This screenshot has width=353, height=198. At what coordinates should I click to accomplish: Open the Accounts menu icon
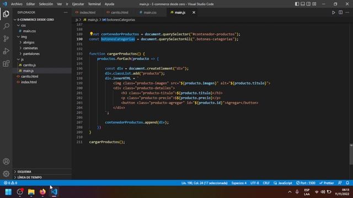tap(6, 161)
